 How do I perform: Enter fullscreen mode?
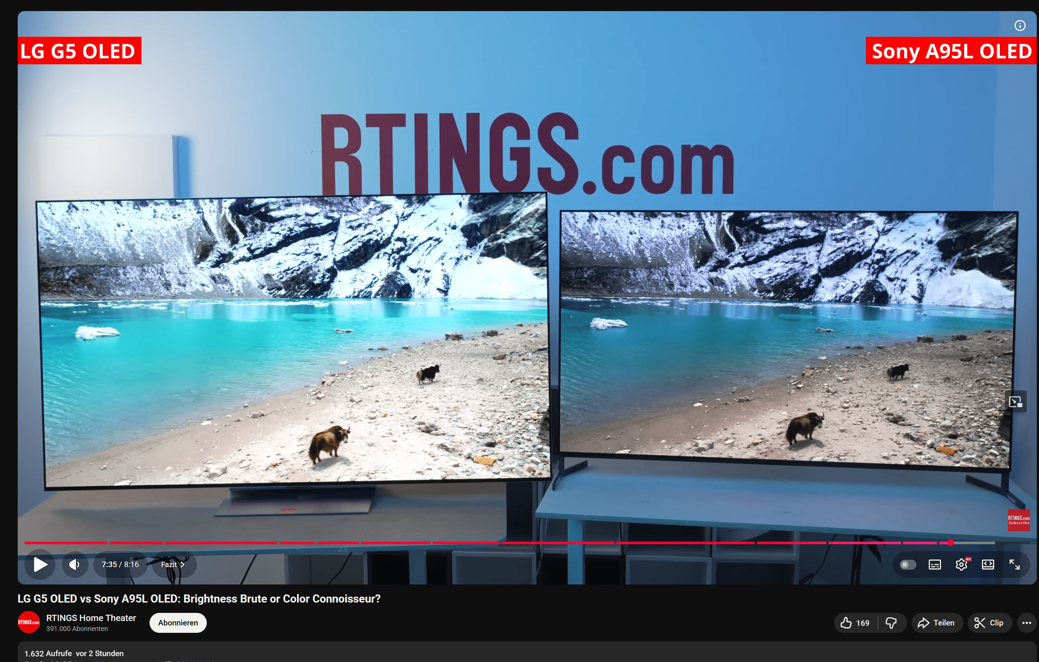coord(1014,565)
